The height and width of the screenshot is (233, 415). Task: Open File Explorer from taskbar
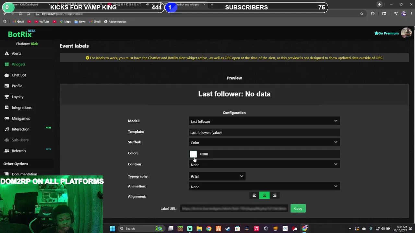(199, 228)
